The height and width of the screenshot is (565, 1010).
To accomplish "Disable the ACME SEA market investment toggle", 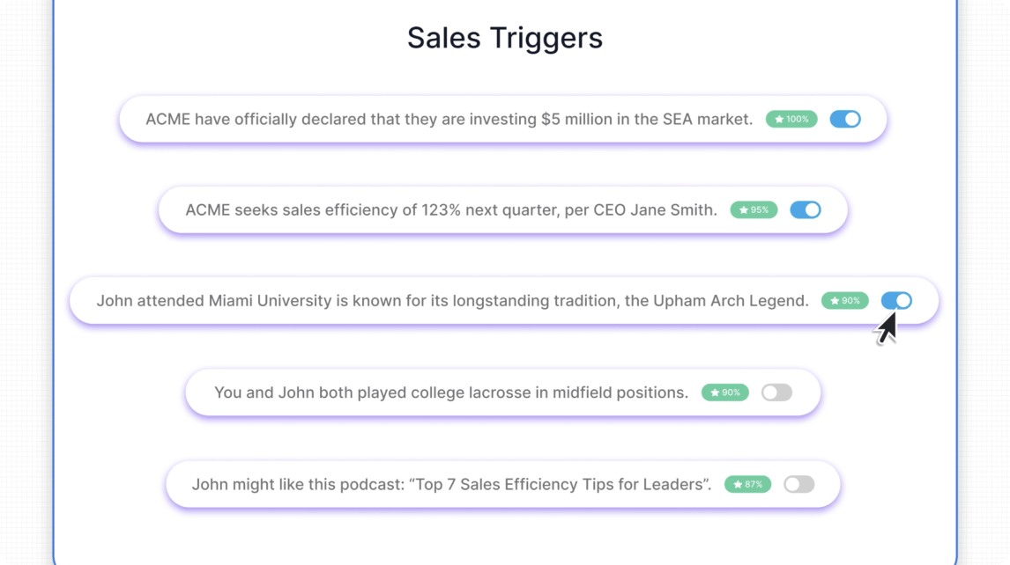I will [845, 119].
